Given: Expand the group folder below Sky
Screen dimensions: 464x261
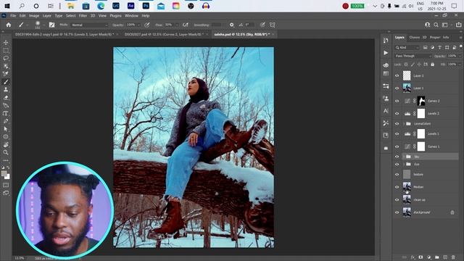Looking at the screenshot, I should [404, 165].
